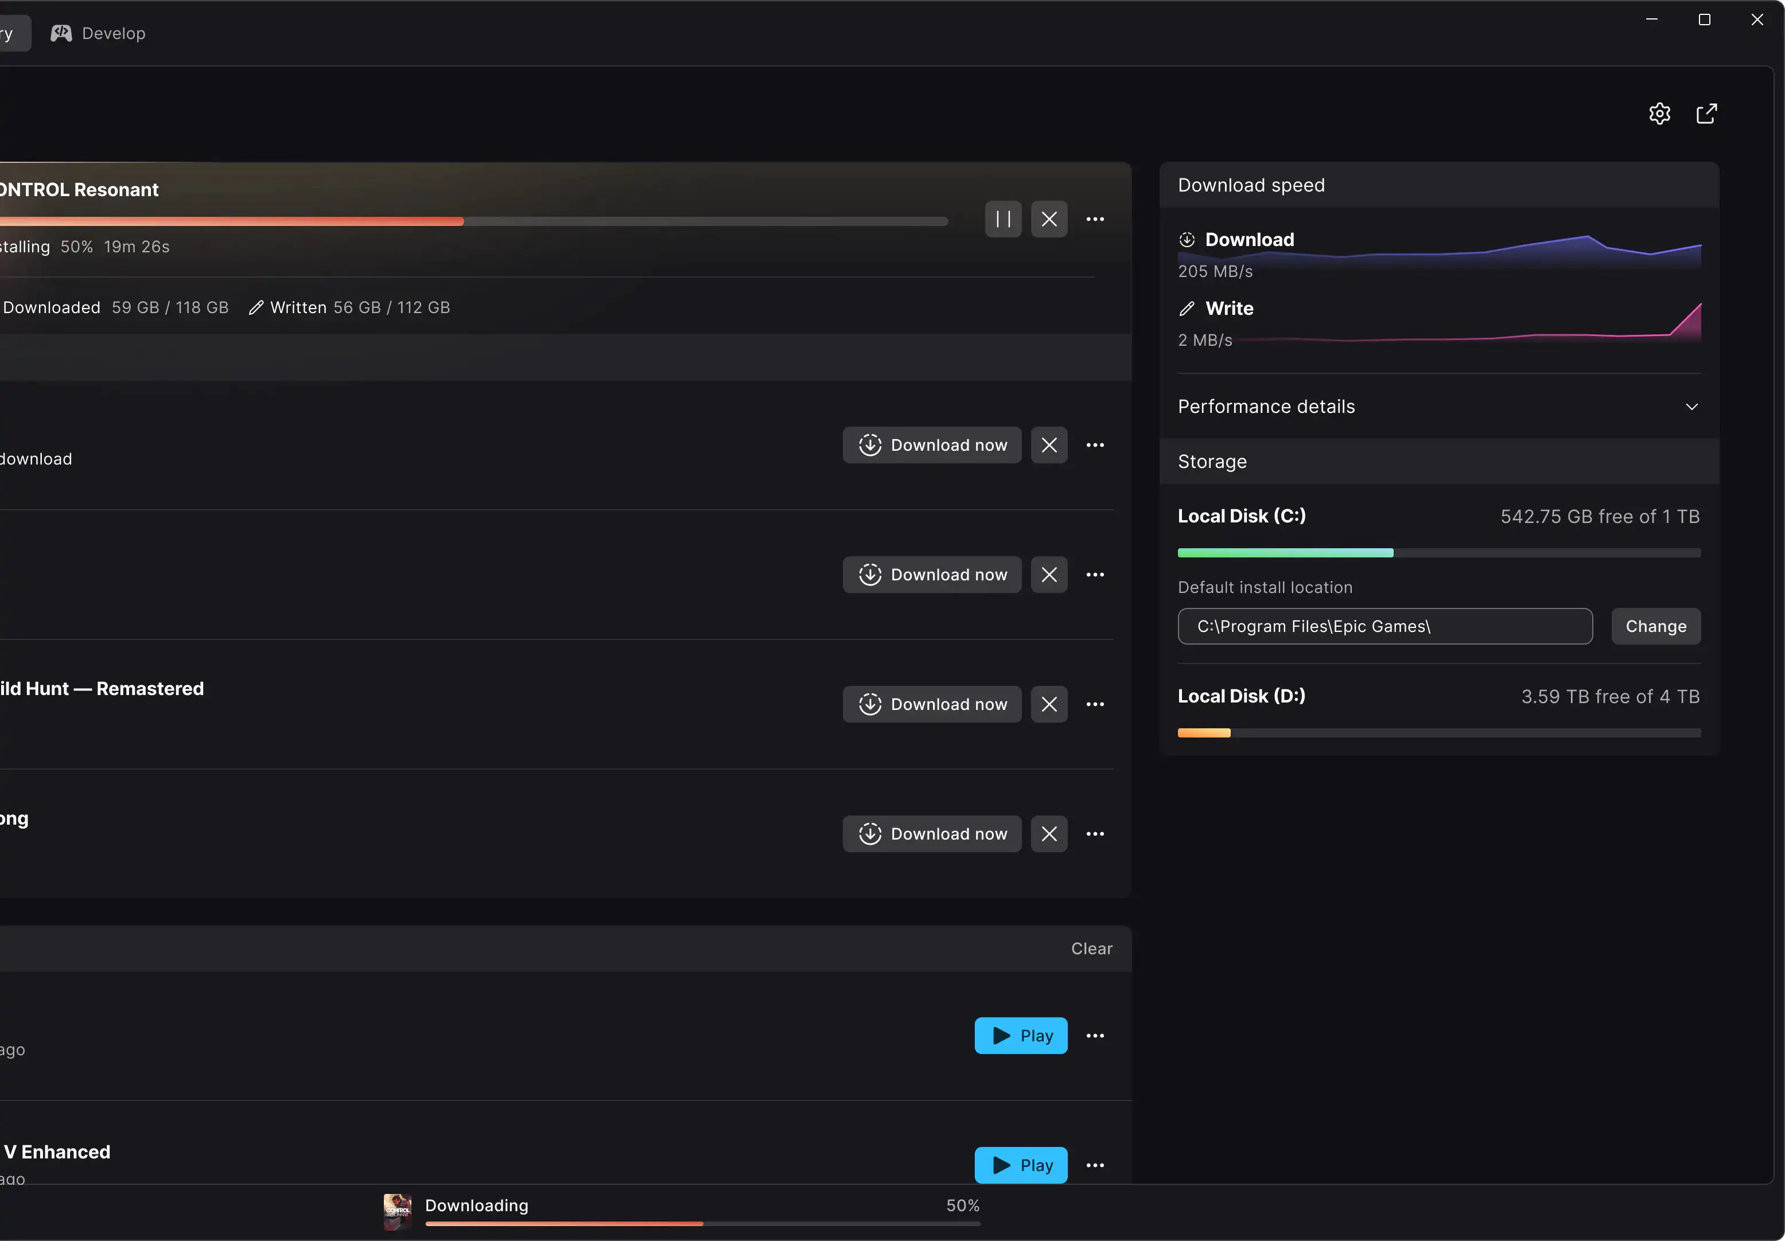Cancel the CONTROL Resonant installation
This screenshot has height=1241, width=1785.
pyautogui.click(x=1049, y=219)
